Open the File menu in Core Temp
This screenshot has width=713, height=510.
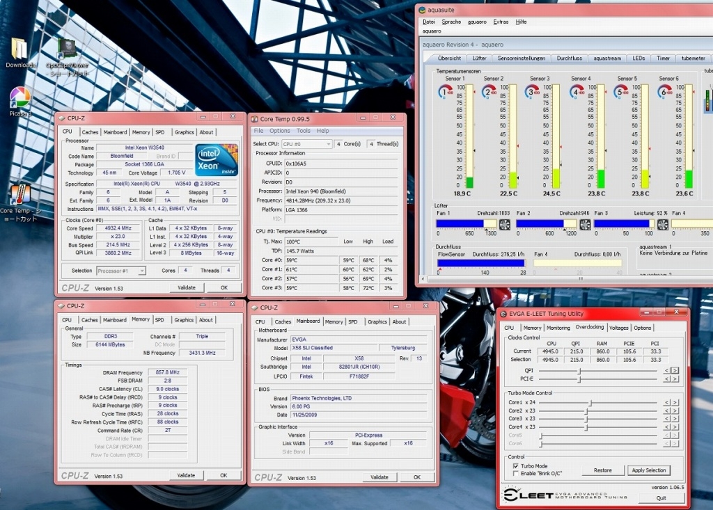pyautogui.click(x=258, y=131)
